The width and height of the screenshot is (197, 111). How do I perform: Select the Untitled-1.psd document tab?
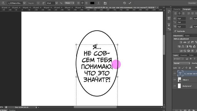121,7
